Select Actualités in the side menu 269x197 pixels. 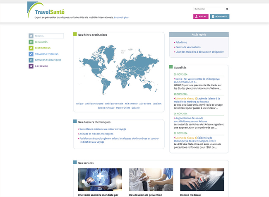[x=41, y=42]
